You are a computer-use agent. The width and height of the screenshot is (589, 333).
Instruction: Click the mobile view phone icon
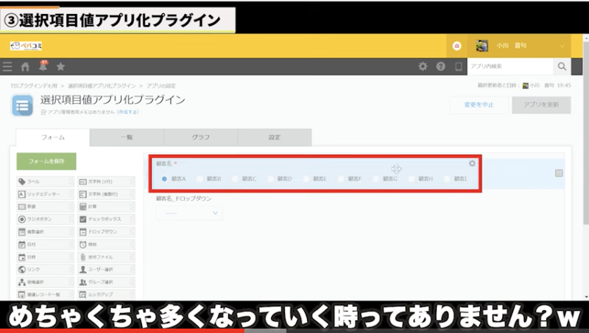(459, 66)
